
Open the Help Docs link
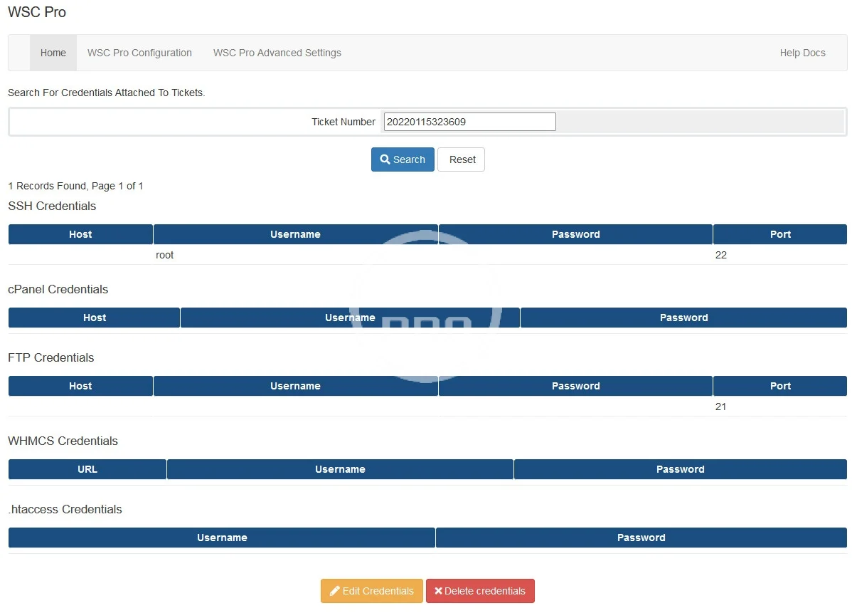click(802, 53)
